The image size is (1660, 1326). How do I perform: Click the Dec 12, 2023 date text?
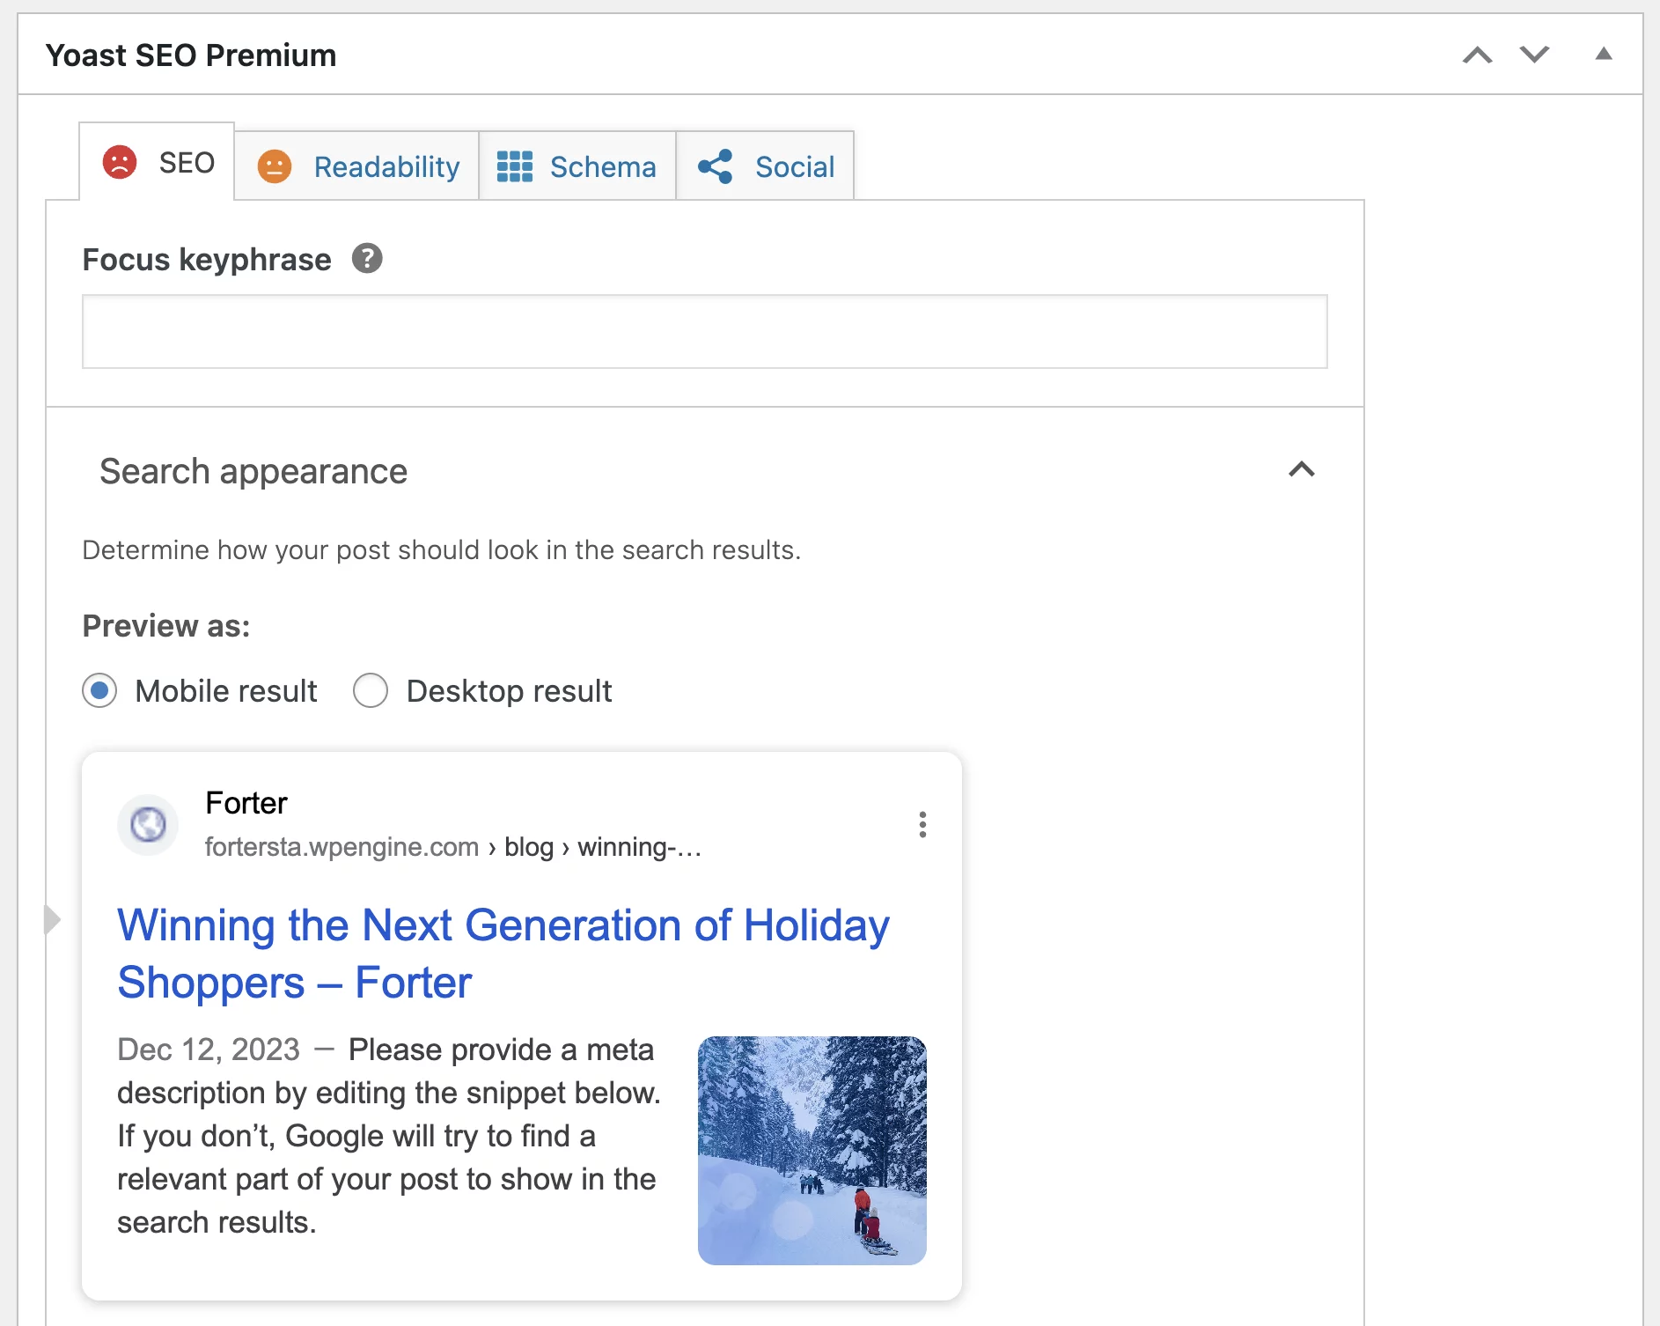[x=209, y=1050]
